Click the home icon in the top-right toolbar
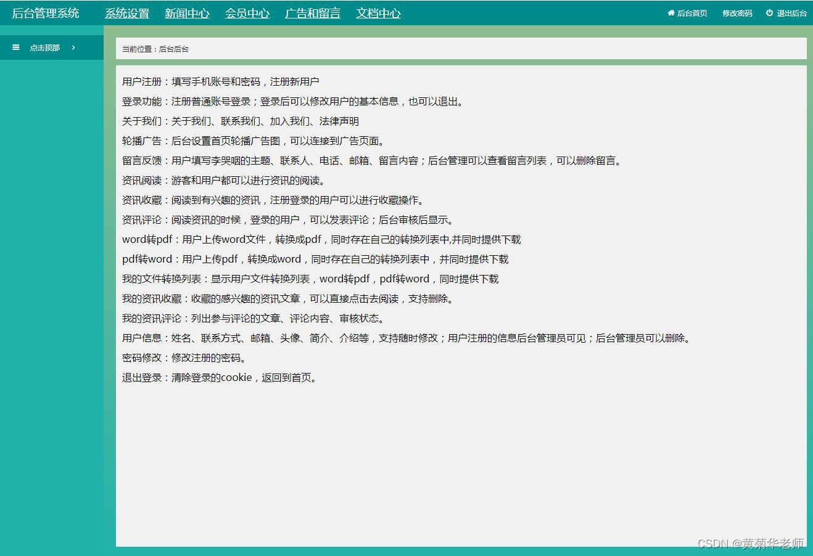Screen dimensions: 813x556 [670, 12]
